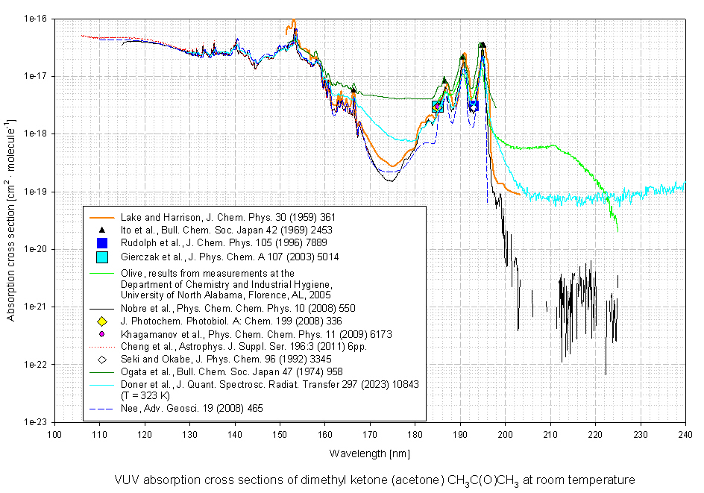Click the magenta circle legend marker for Khagamanov
The height and width of the screenshot is (493, 704).
[x=103, y=333]
